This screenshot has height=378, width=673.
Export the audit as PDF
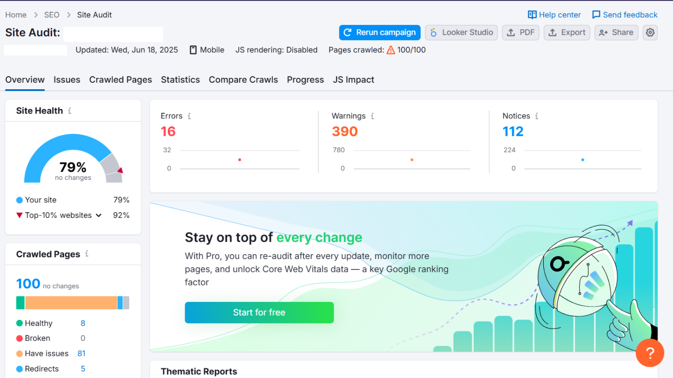click(x=520, y=32)
